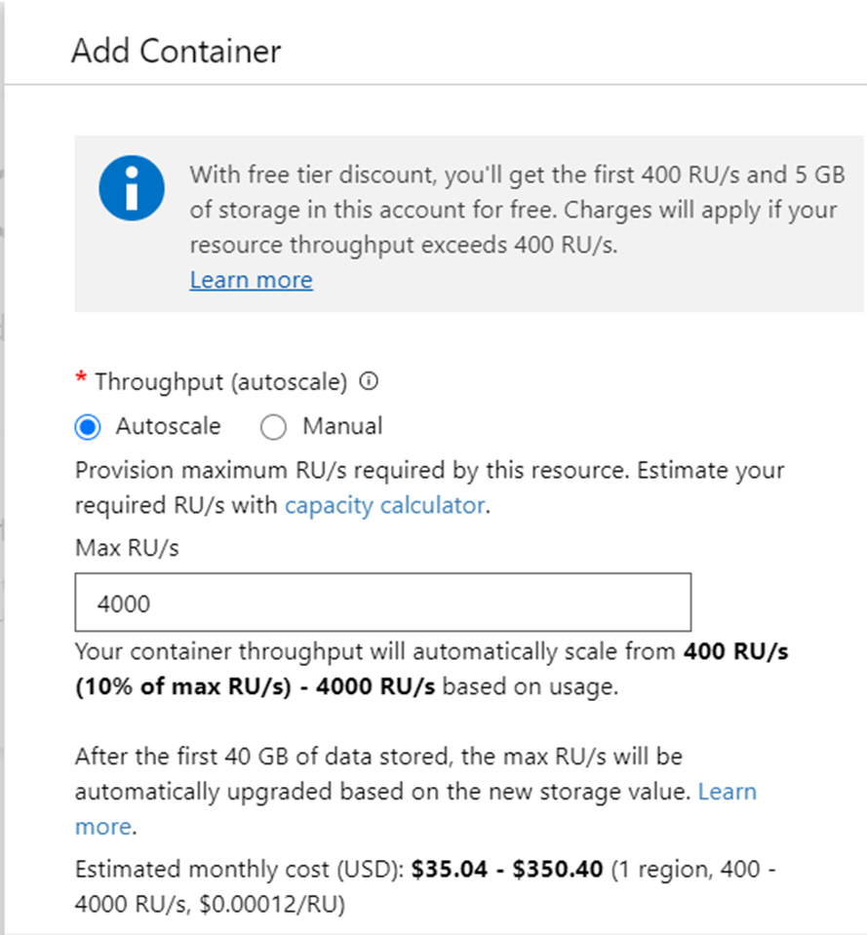Open the capacity calculator link

[384, 505]
